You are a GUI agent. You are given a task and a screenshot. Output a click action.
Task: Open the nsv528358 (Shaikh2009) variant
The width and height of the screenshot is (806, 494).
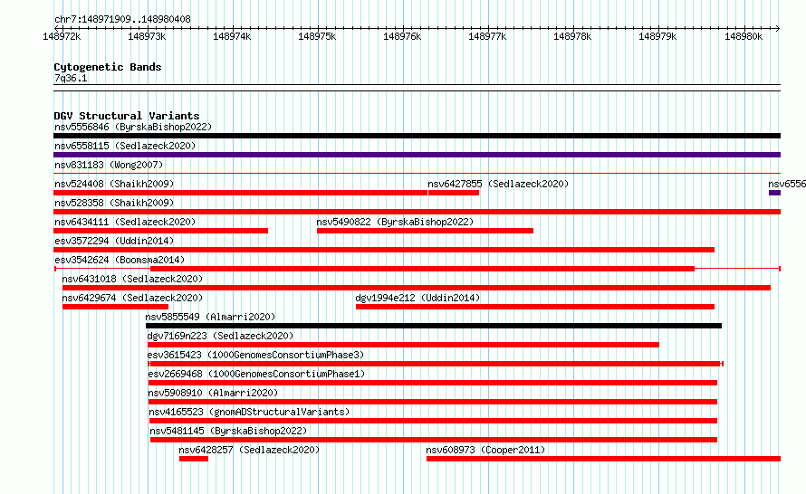pos(114,203)
